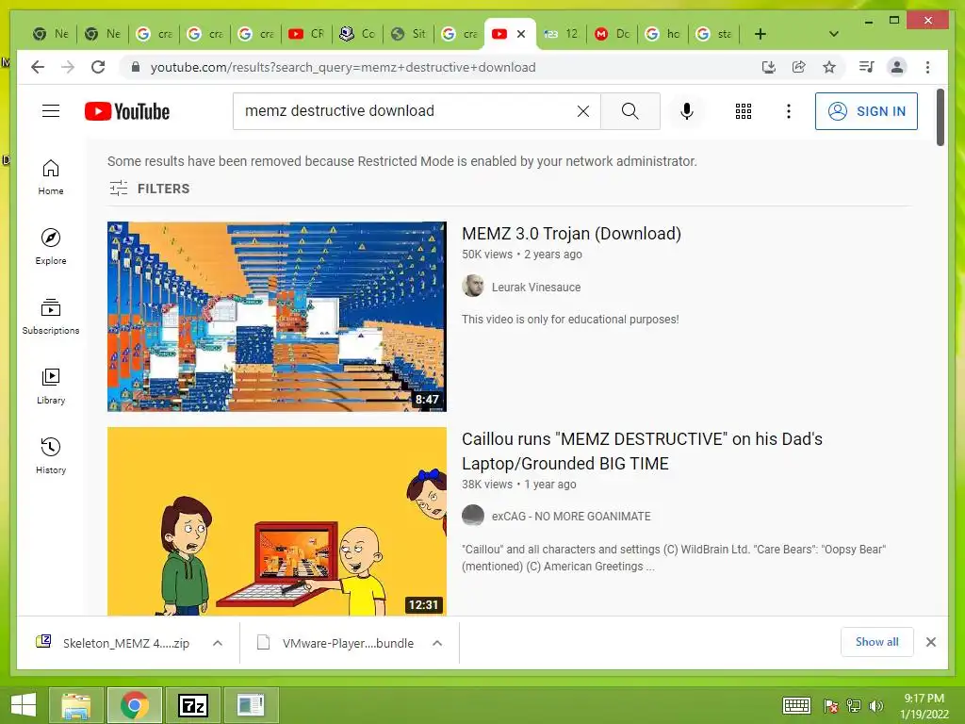This screenshot has width=965, height=724.
Task: Switch to the 'Co' tab
Action: (357, 34)
